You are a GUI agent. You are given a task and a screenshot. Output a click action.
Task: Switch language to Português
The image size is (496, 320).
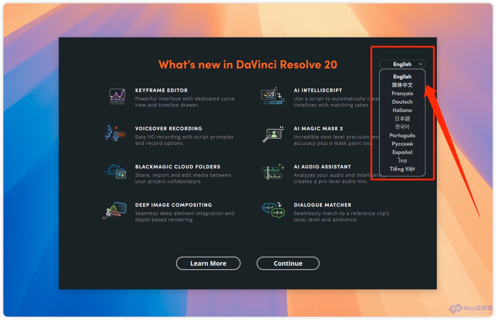[402, 135]
